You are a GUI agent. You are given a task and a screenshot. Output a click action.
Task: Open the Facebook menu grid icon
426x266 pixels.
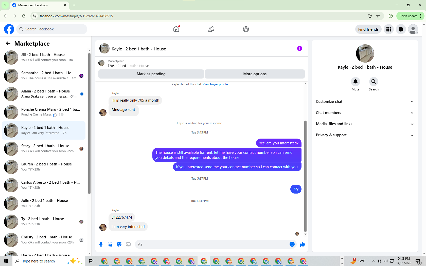click(389, 29)
